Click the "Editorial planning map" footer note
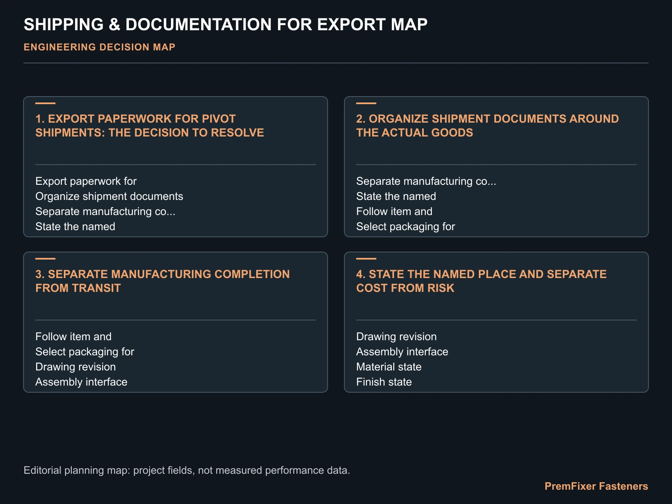The image size is (672, 504). [187, 470]
